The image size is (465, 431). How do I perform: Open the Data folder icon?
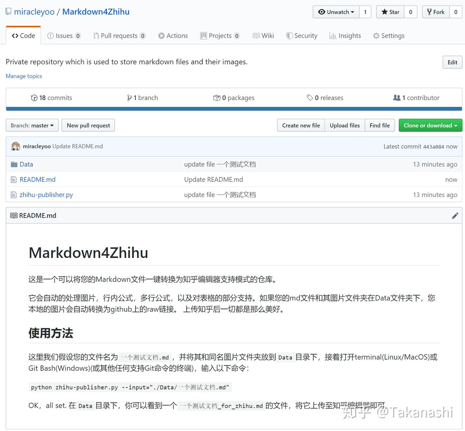point(14,164)
